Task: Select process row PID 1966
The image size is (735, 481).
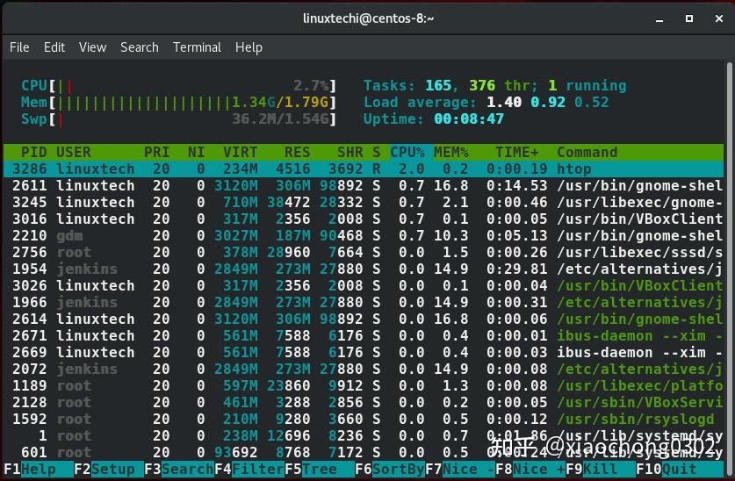Action: point(364,303)
